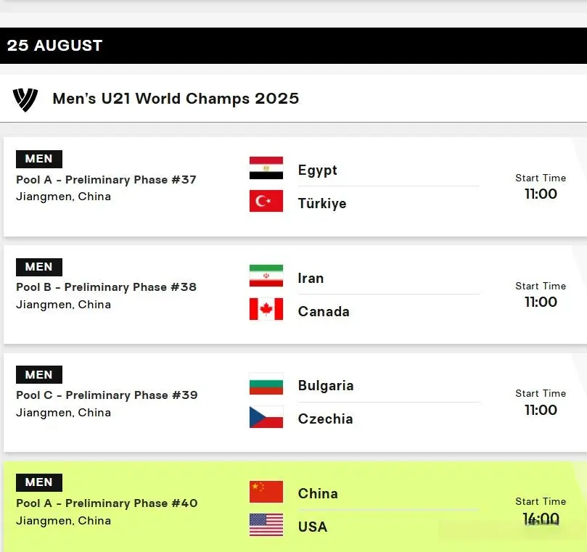Image resolution: width=587 pixels, height=552 pixels.
Task: Click the Bulgaria team name
Action: coord(326,386)
